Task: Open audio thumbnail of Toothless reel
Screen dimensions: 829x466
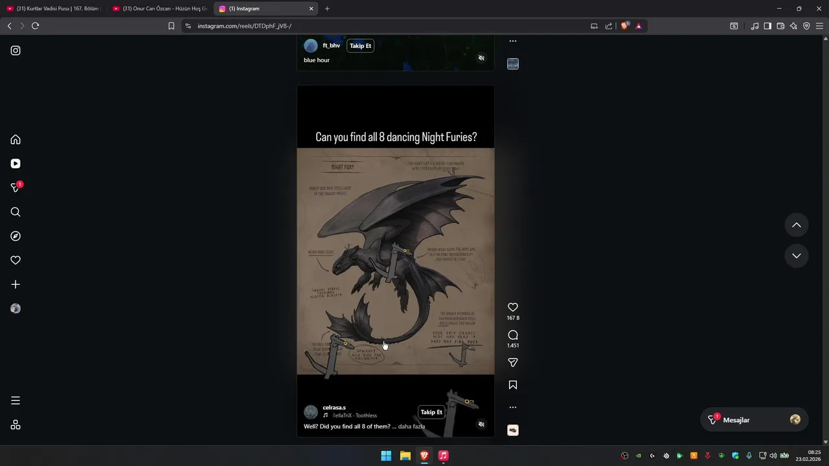Action: click(513, 430)
